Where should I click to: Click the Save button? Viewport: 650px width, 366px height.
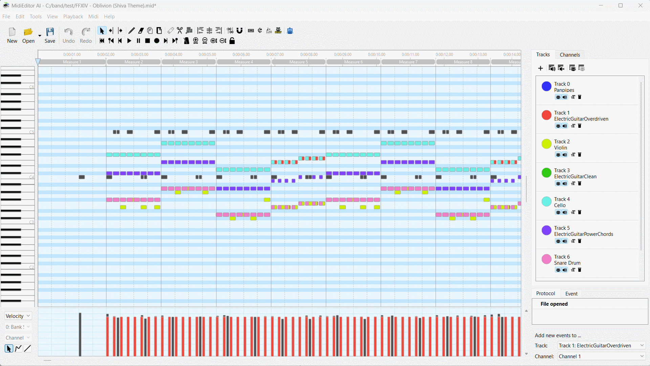click(x=50, y=36)
